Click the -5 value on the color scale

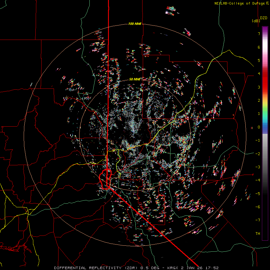coord(258,194)
